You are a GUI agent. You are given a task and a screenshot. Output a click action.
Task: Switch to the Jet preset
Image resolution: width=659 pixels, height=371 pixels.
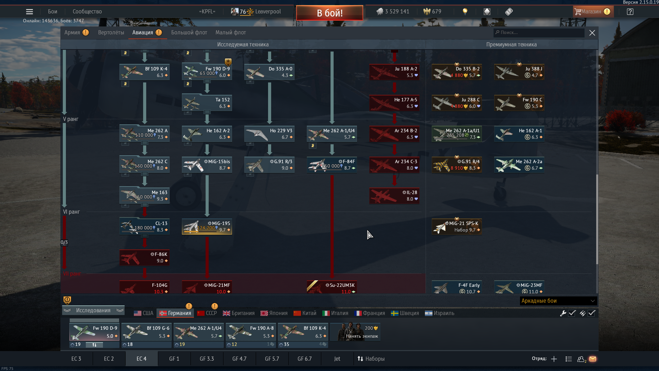pos(337,359)
